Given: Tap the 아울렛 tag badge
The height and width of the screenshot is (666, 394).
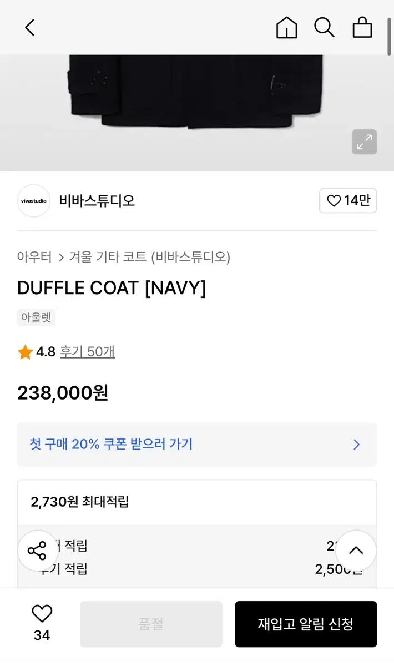Looking at the screenshot, I should 36,318.
